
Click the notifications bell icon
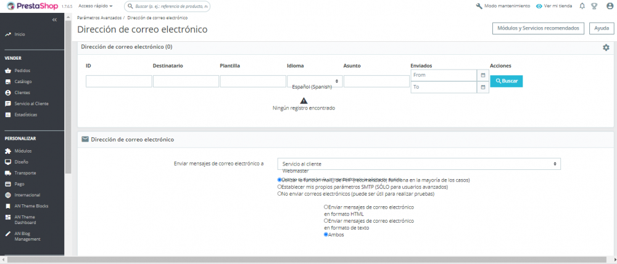[x=582, y=6]
